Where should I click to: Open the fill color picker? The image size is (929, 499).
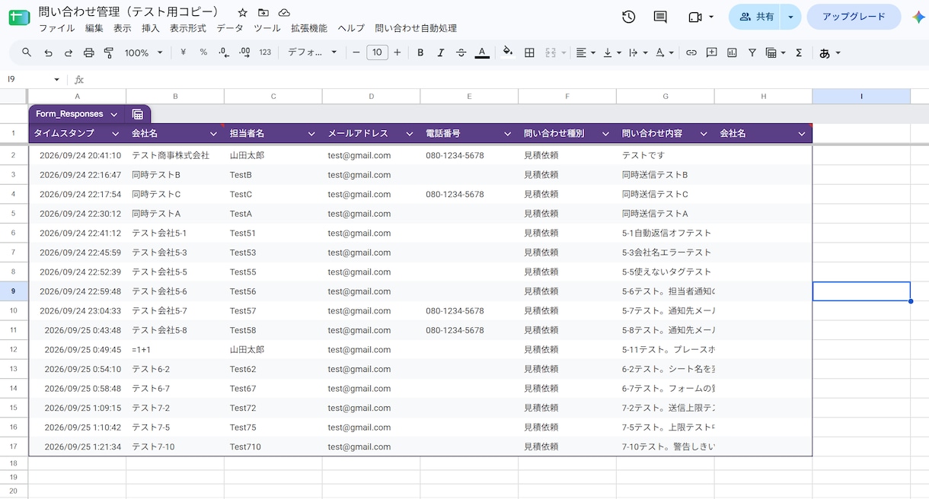pyautogui.click(x=508, y=52)
